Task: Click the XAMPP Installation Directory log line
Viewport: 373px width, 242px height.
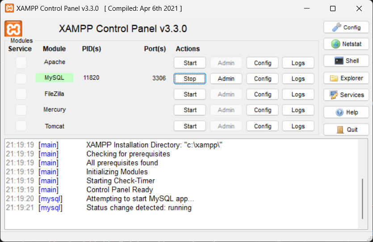Action: [x=154, y=145]
